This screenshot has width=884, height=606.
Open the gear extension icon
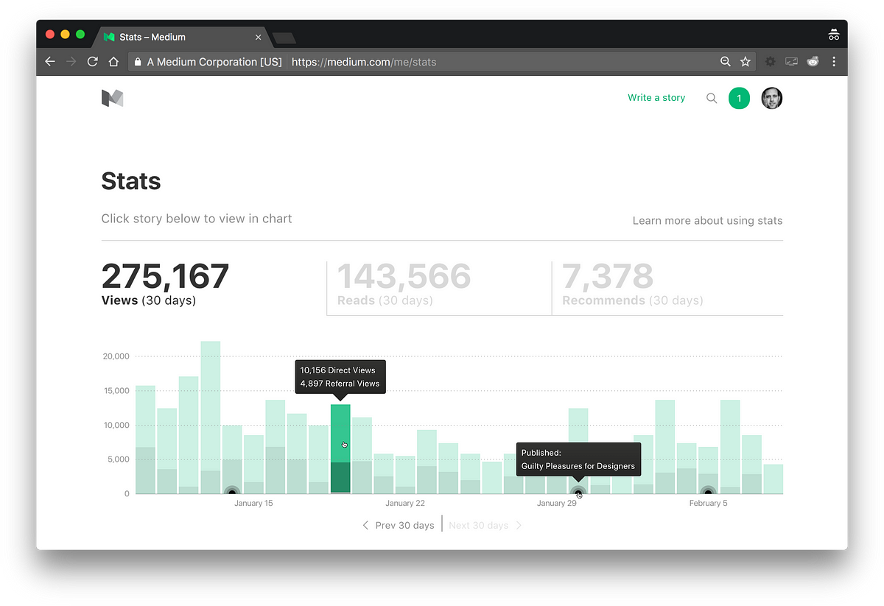(771, 62)
